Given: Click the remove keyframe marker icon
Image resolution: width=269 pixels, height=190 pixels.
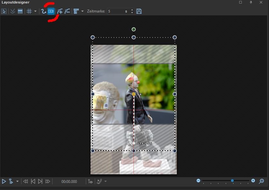Looking at the screenshot, I should [x=67, y=11].
